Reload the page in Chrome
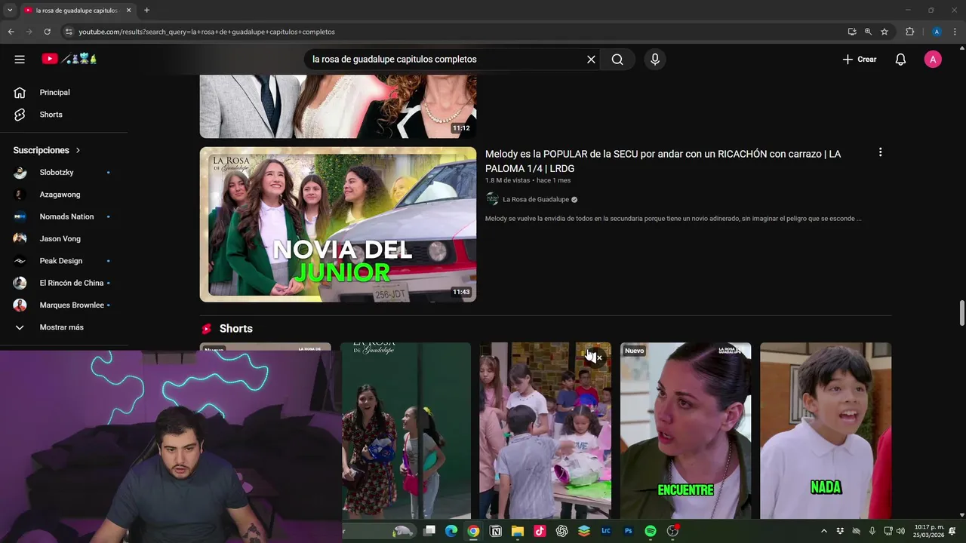The image size is (966, 543). click(47, 32)
